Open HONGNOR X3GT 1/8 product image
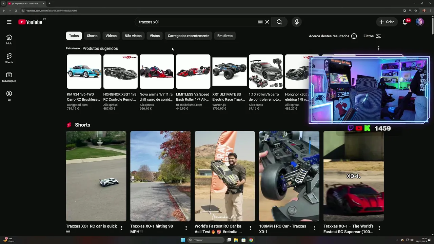This screenshot has width=434, height=244. [x=120, y=72]
